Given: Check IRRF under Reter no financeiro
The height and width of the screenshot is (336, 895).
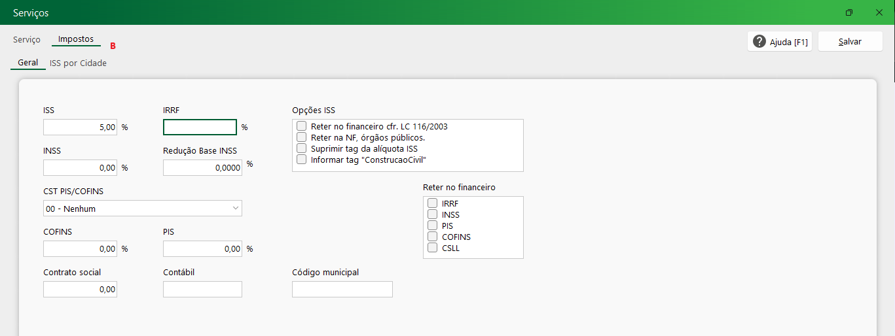Looking at the screenshot, I should (x=433, y=203).
